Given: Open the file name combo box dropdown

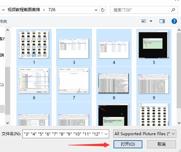Looking at the screenshot, I should (106, 134).
